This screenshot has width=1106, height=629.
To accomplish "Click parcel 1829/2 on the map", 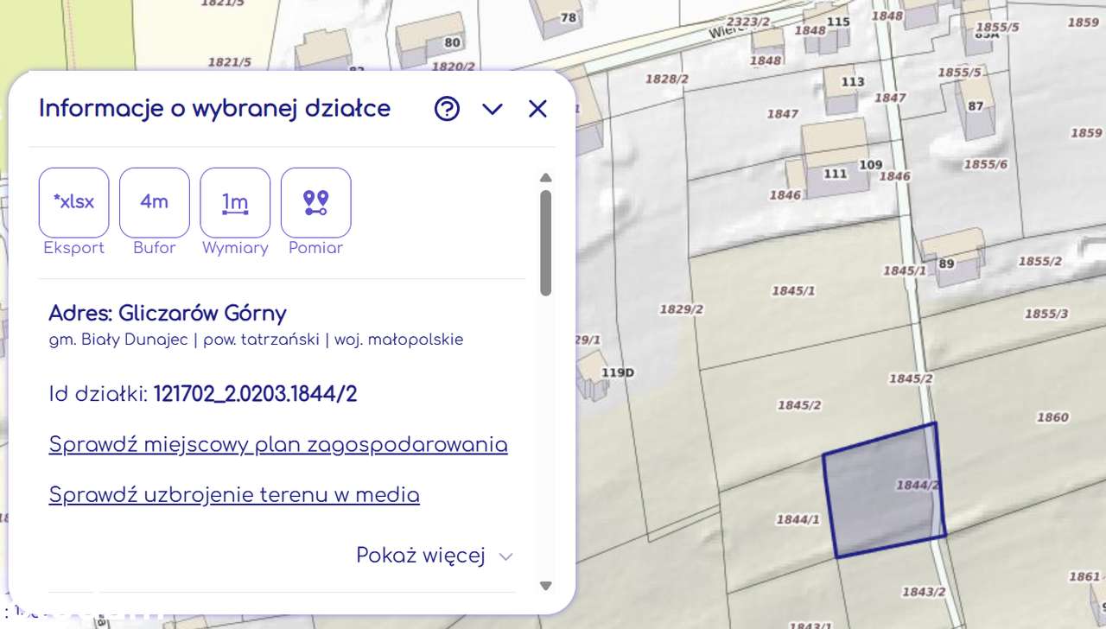I will (x=681, y=309).
